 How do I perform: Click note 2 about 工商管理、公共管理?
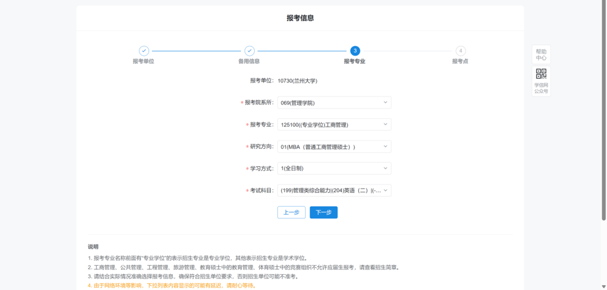(x=243, y=268)
